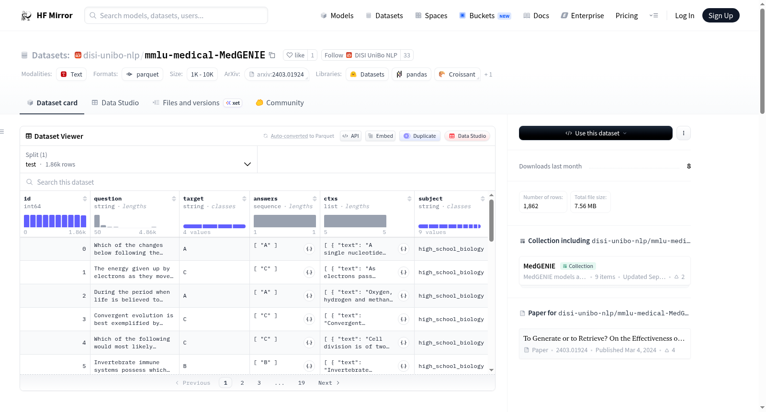Open the Auto-converted to Parquet link

302,136
